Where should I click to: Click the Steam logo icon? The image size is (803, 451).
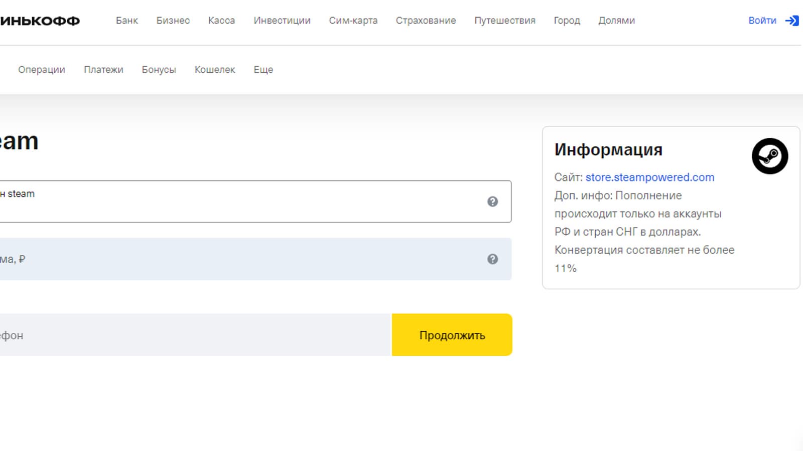tap(769, 156)
